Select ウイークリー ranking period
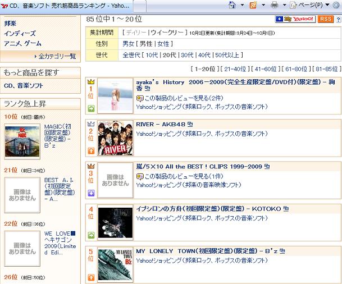Image resolution: width=342 pixels, height=284 pixels. (x=167, y=33)
